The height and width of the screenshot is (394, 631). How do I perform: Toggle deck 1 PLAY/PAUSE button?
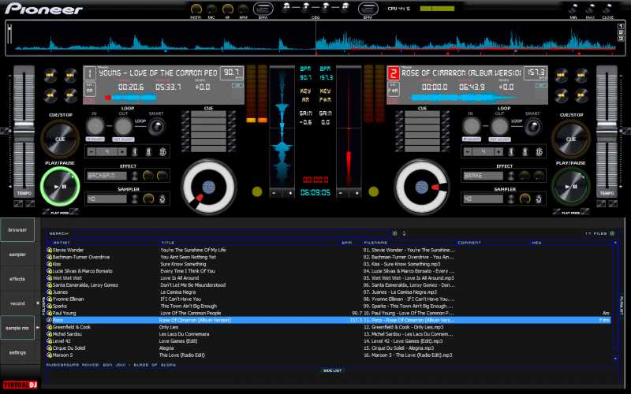[60, 186]
